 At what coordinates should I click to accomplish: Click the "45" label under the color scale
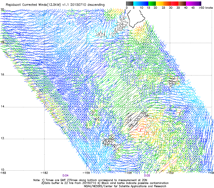click(x=193, y=8)
